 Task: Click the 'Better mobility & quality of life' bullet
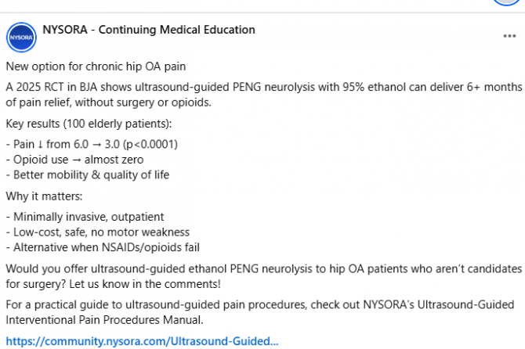coord(88,174)
